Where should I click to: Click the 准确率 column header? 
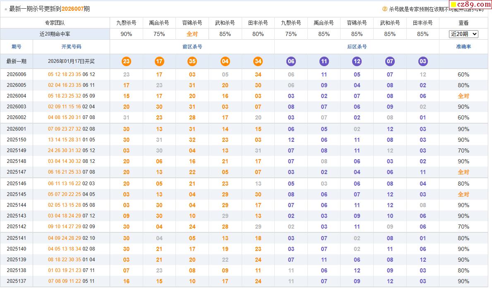pos(463,47)
